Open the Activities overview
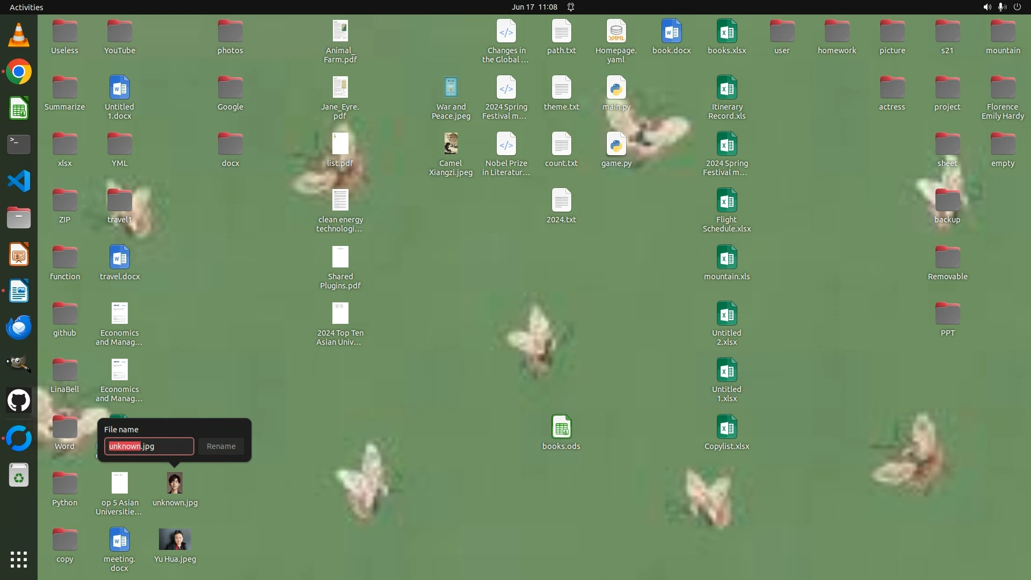 click(26, 7)
